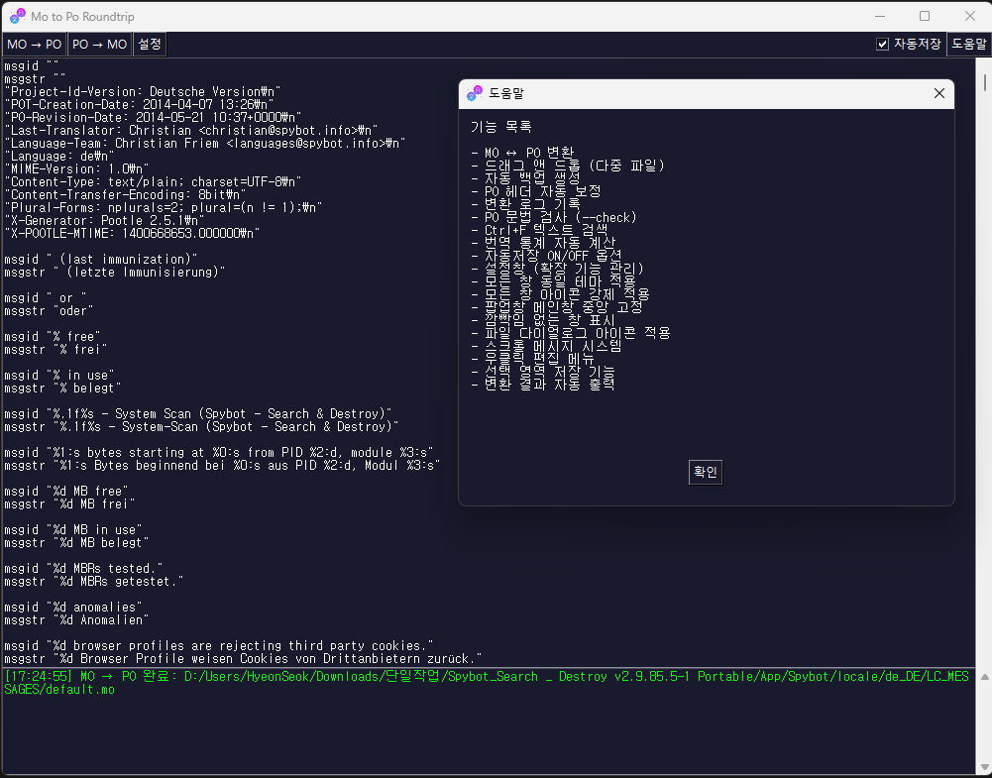Click the 도움말 dialog title icon

coord(474,93)
